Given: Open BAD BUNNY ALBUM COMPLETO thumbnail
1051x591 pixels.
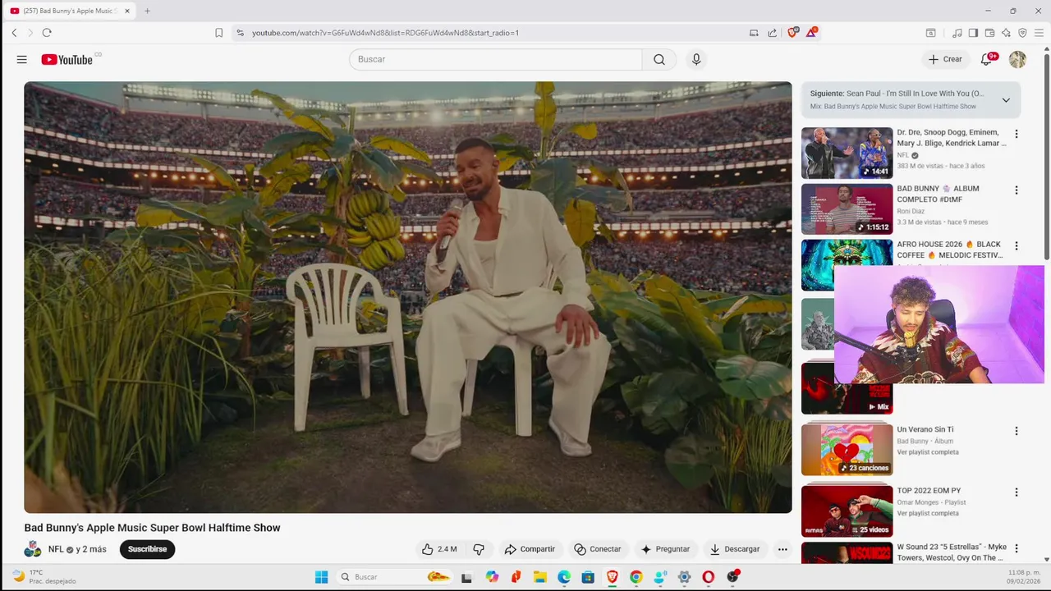Looking at the screenshot, I should click(x=847, y=208).
